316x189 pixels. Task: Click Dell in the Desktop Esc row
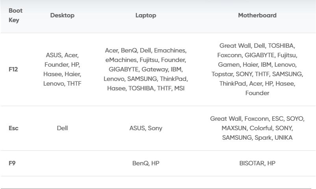(x=62, y=128)
